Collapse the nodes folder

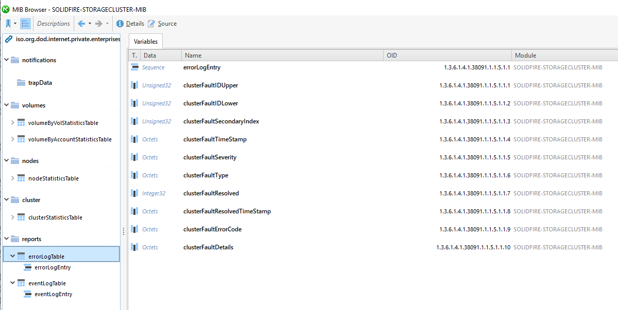click(7, 160)
